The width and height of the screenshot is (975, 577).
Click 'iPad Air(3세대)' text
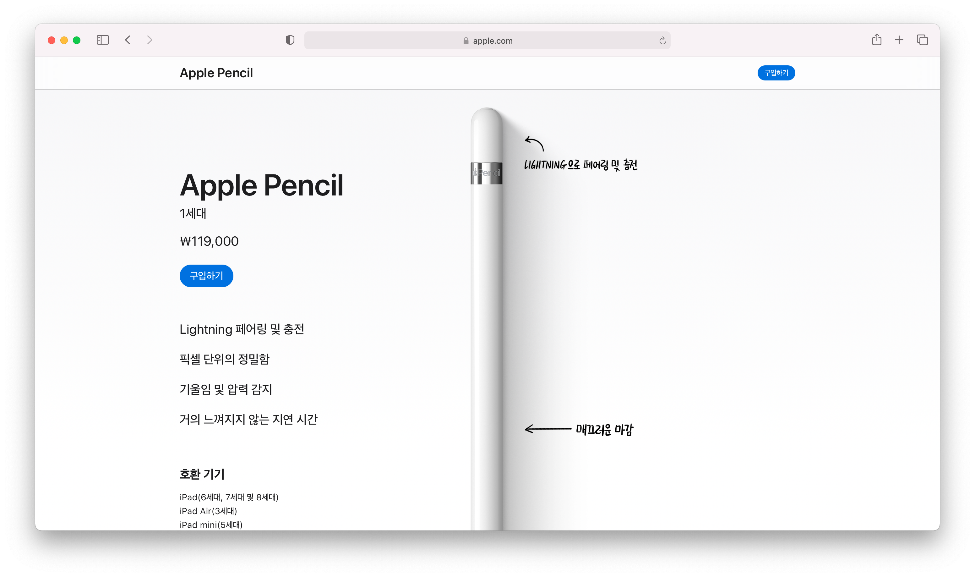tap(208, 511)
